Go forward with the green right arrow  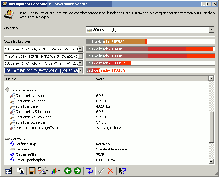(x=78, y=171)
